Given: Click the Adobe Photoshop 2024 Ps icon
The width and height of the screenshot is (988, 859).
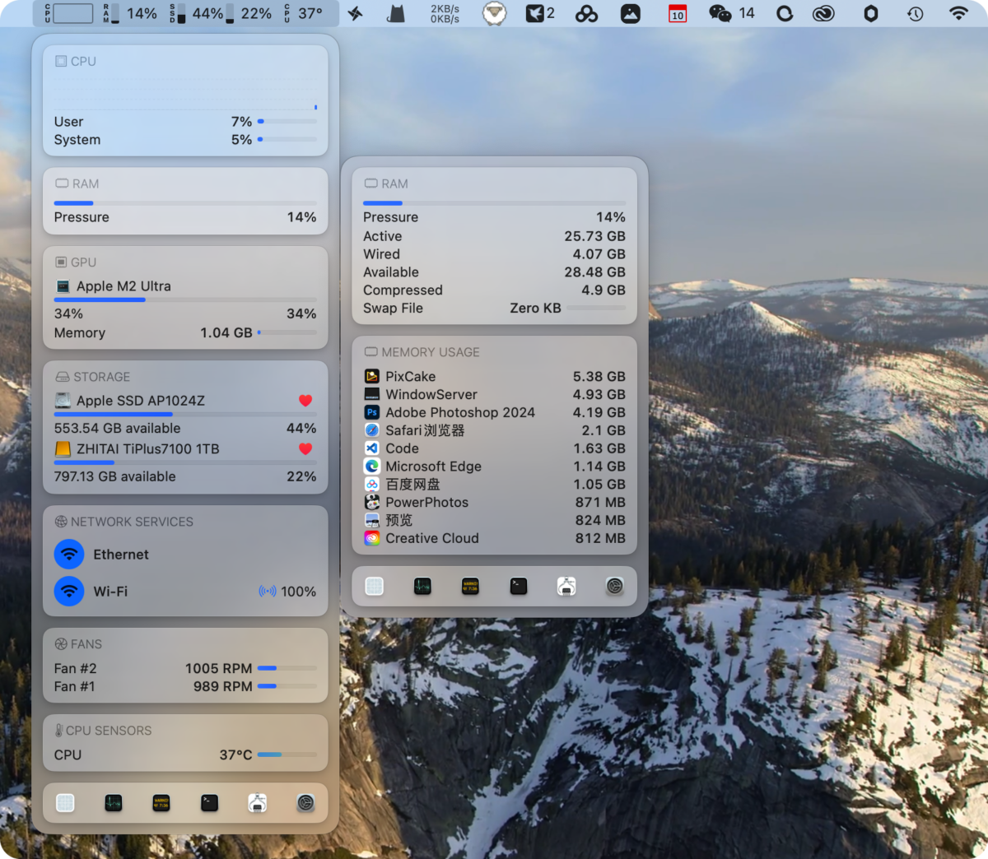Looking at the screenshot, I should (372, 413).
